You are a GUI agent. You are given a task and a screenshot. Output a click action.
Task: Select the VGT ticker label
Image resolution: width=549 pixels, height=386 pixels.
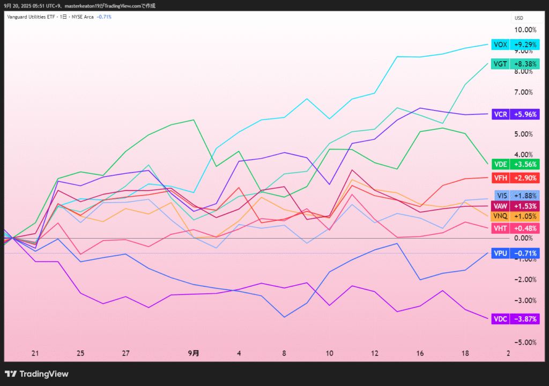pyautogui.click(x=500, y=64)
